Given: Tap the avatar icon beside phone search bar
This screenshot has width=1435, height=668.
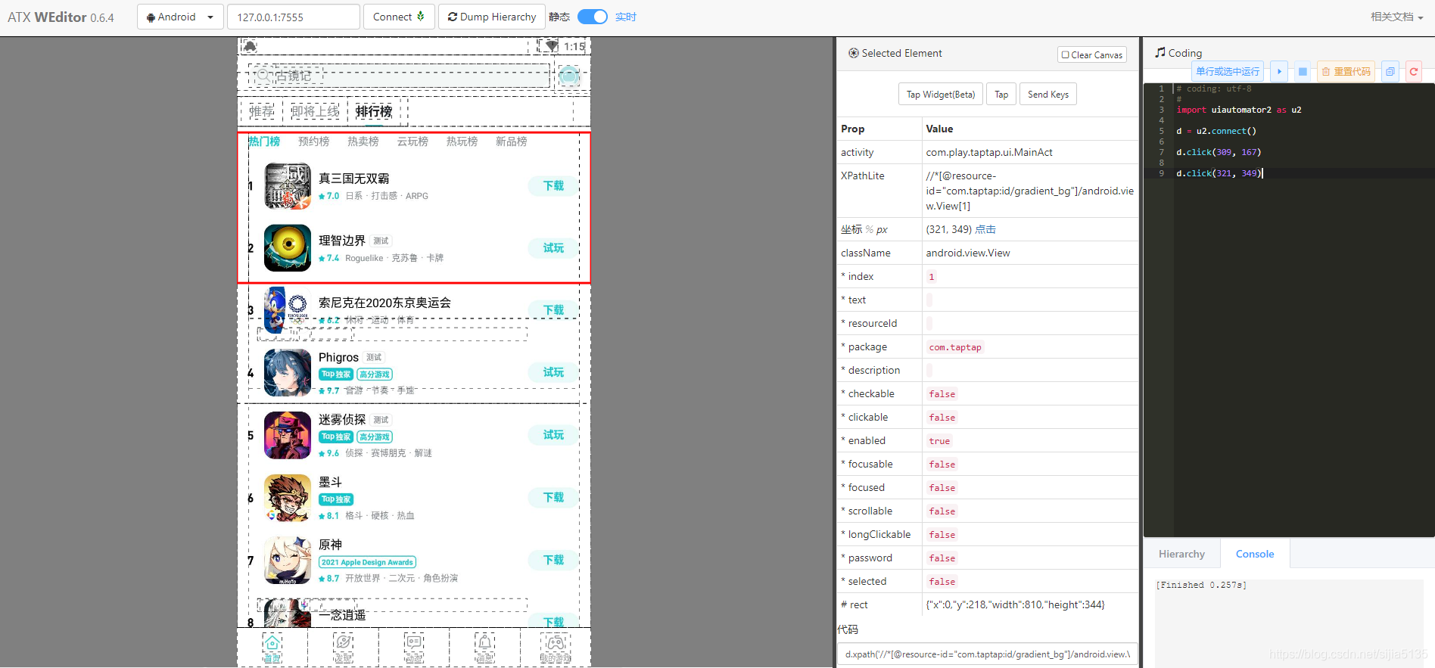Looking at the screenshot, I should point(569,76).
